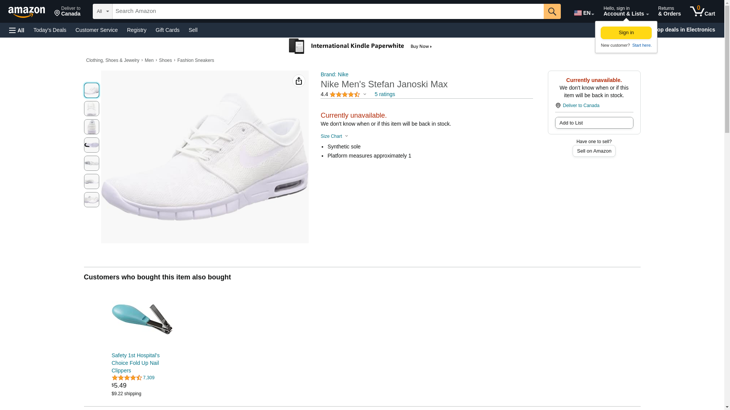
Task: Open the EN language selector
Action: [x=584, y=13]
